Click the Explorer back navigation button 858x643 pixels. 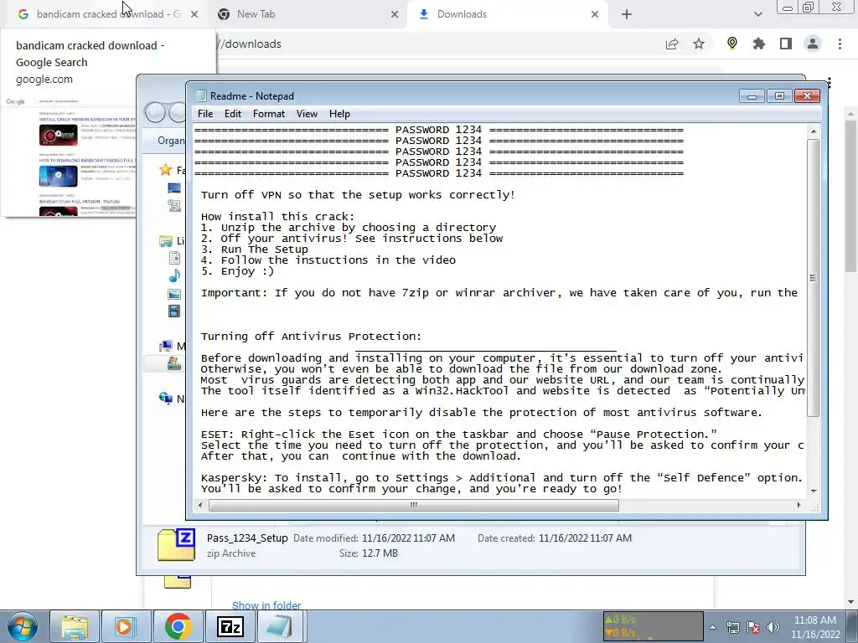(155, 113)
